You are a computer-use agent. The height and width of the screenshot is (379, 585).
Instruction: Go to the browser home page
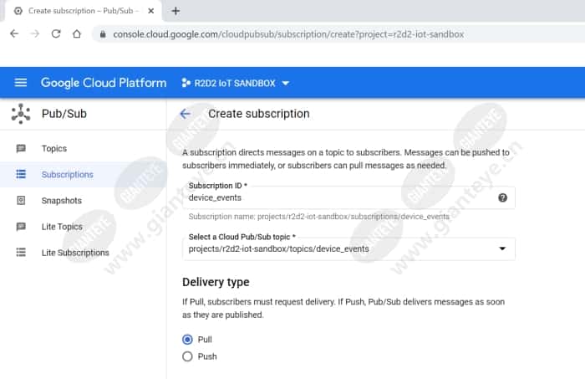tap(77, 34)
